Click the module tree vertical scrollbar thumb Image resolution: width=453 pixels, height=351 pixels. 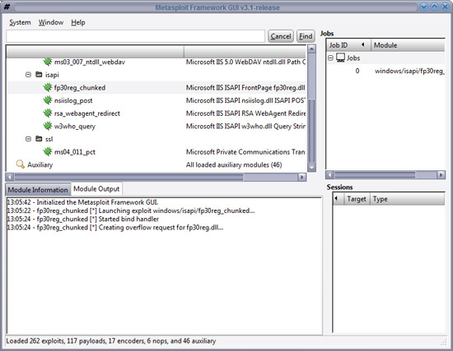point(311,132)
